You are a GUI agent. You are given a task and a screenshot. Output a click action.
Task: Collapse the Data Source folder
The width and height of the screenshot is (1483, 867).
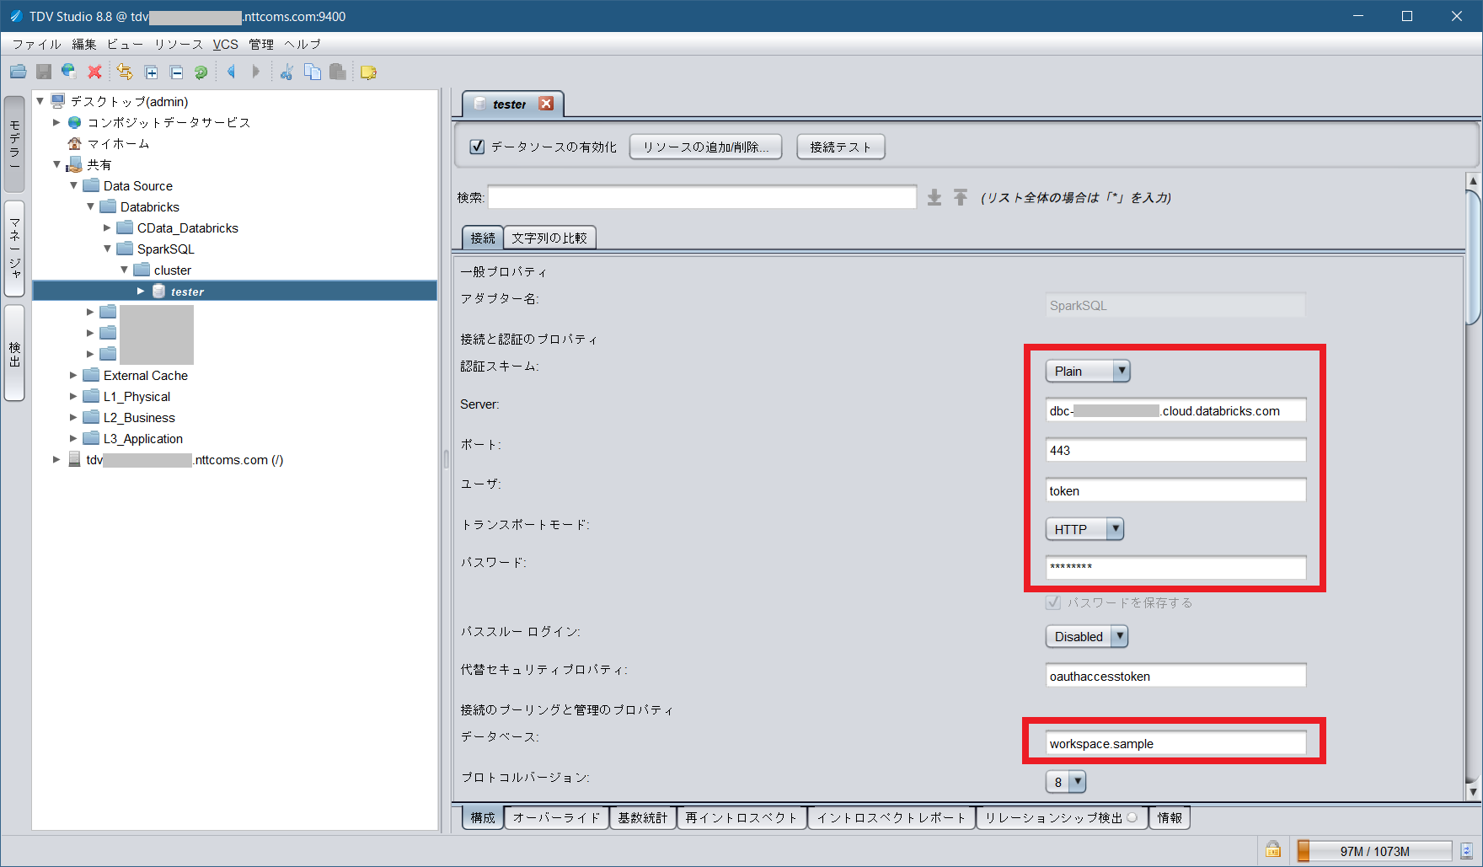pos(73,185)
